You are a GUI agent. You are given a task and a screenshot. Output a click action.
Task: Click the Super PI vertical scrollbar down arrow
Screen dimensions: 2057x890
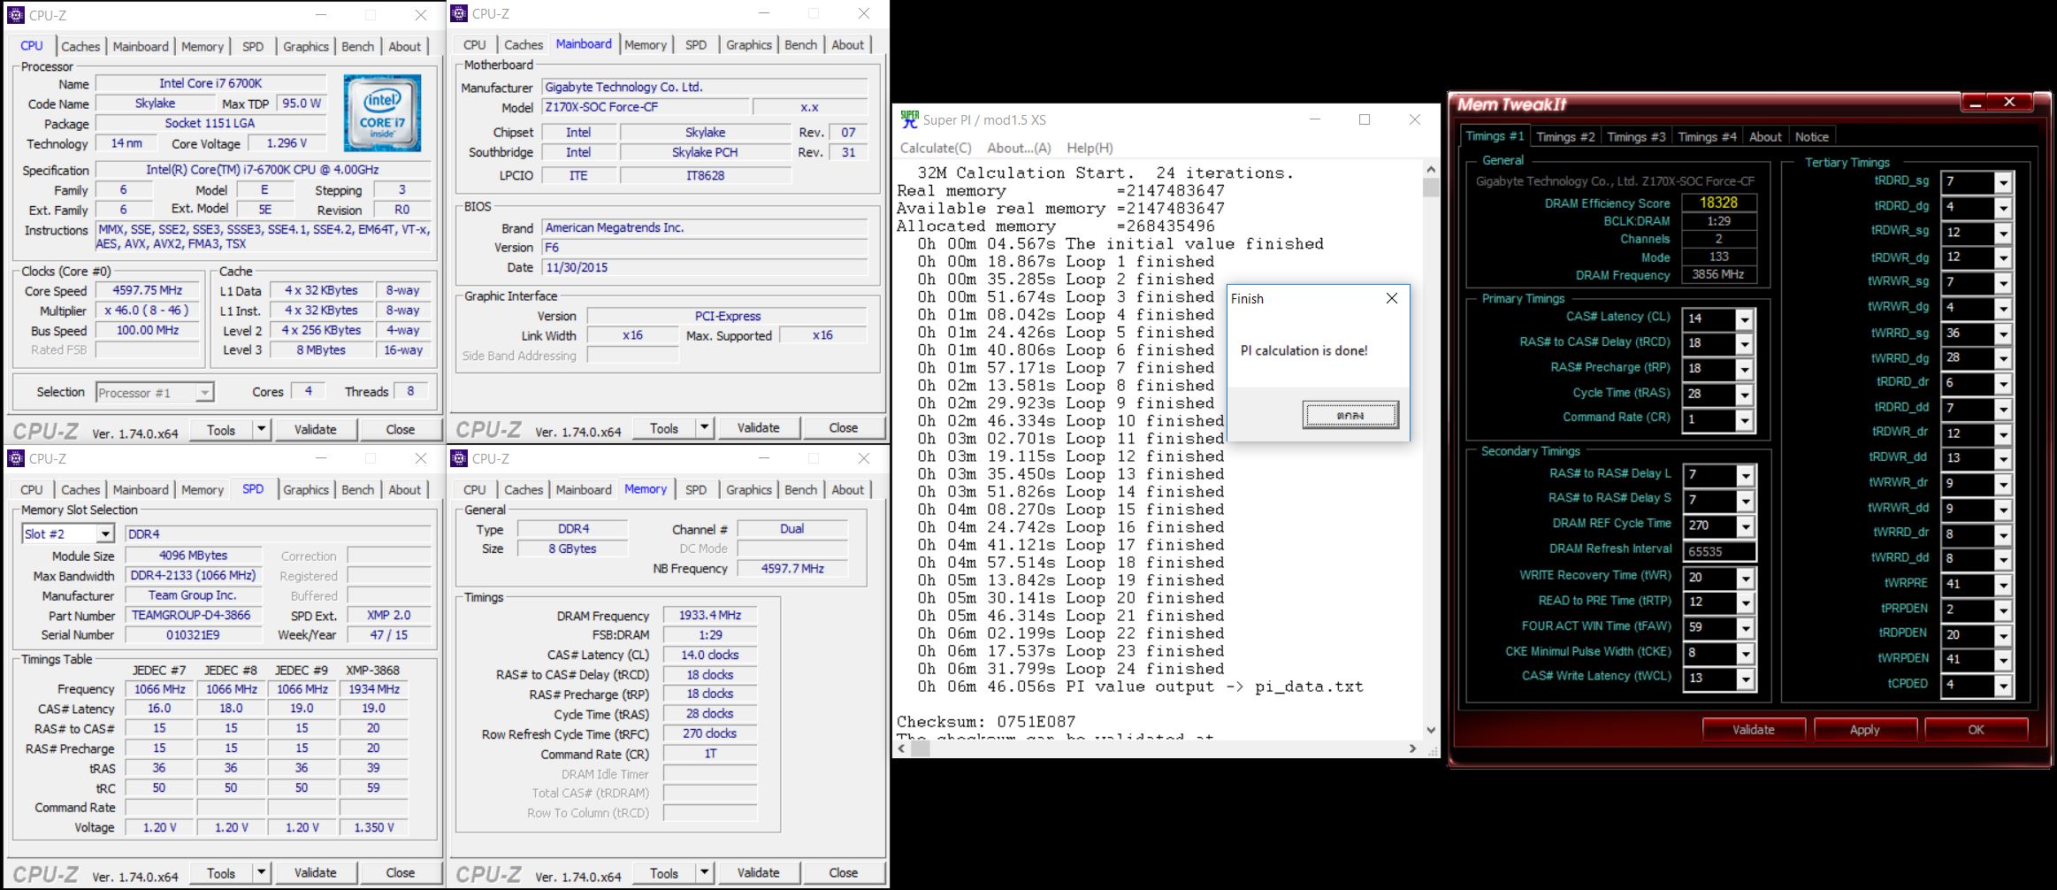(1431, 730)
